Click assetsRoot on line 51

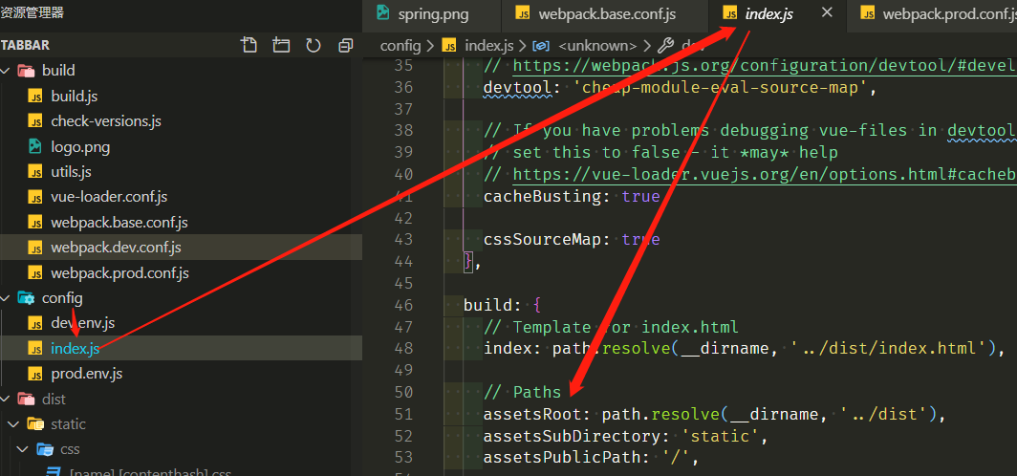[x=532, y=414]
